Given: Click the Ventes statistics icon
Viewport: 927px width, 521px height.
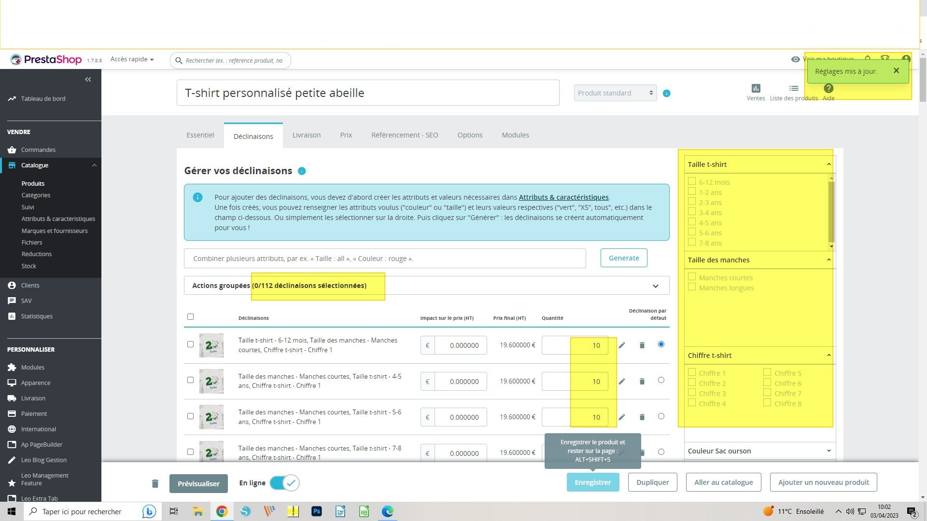Looking at the screenshot, I should point(756,88).
